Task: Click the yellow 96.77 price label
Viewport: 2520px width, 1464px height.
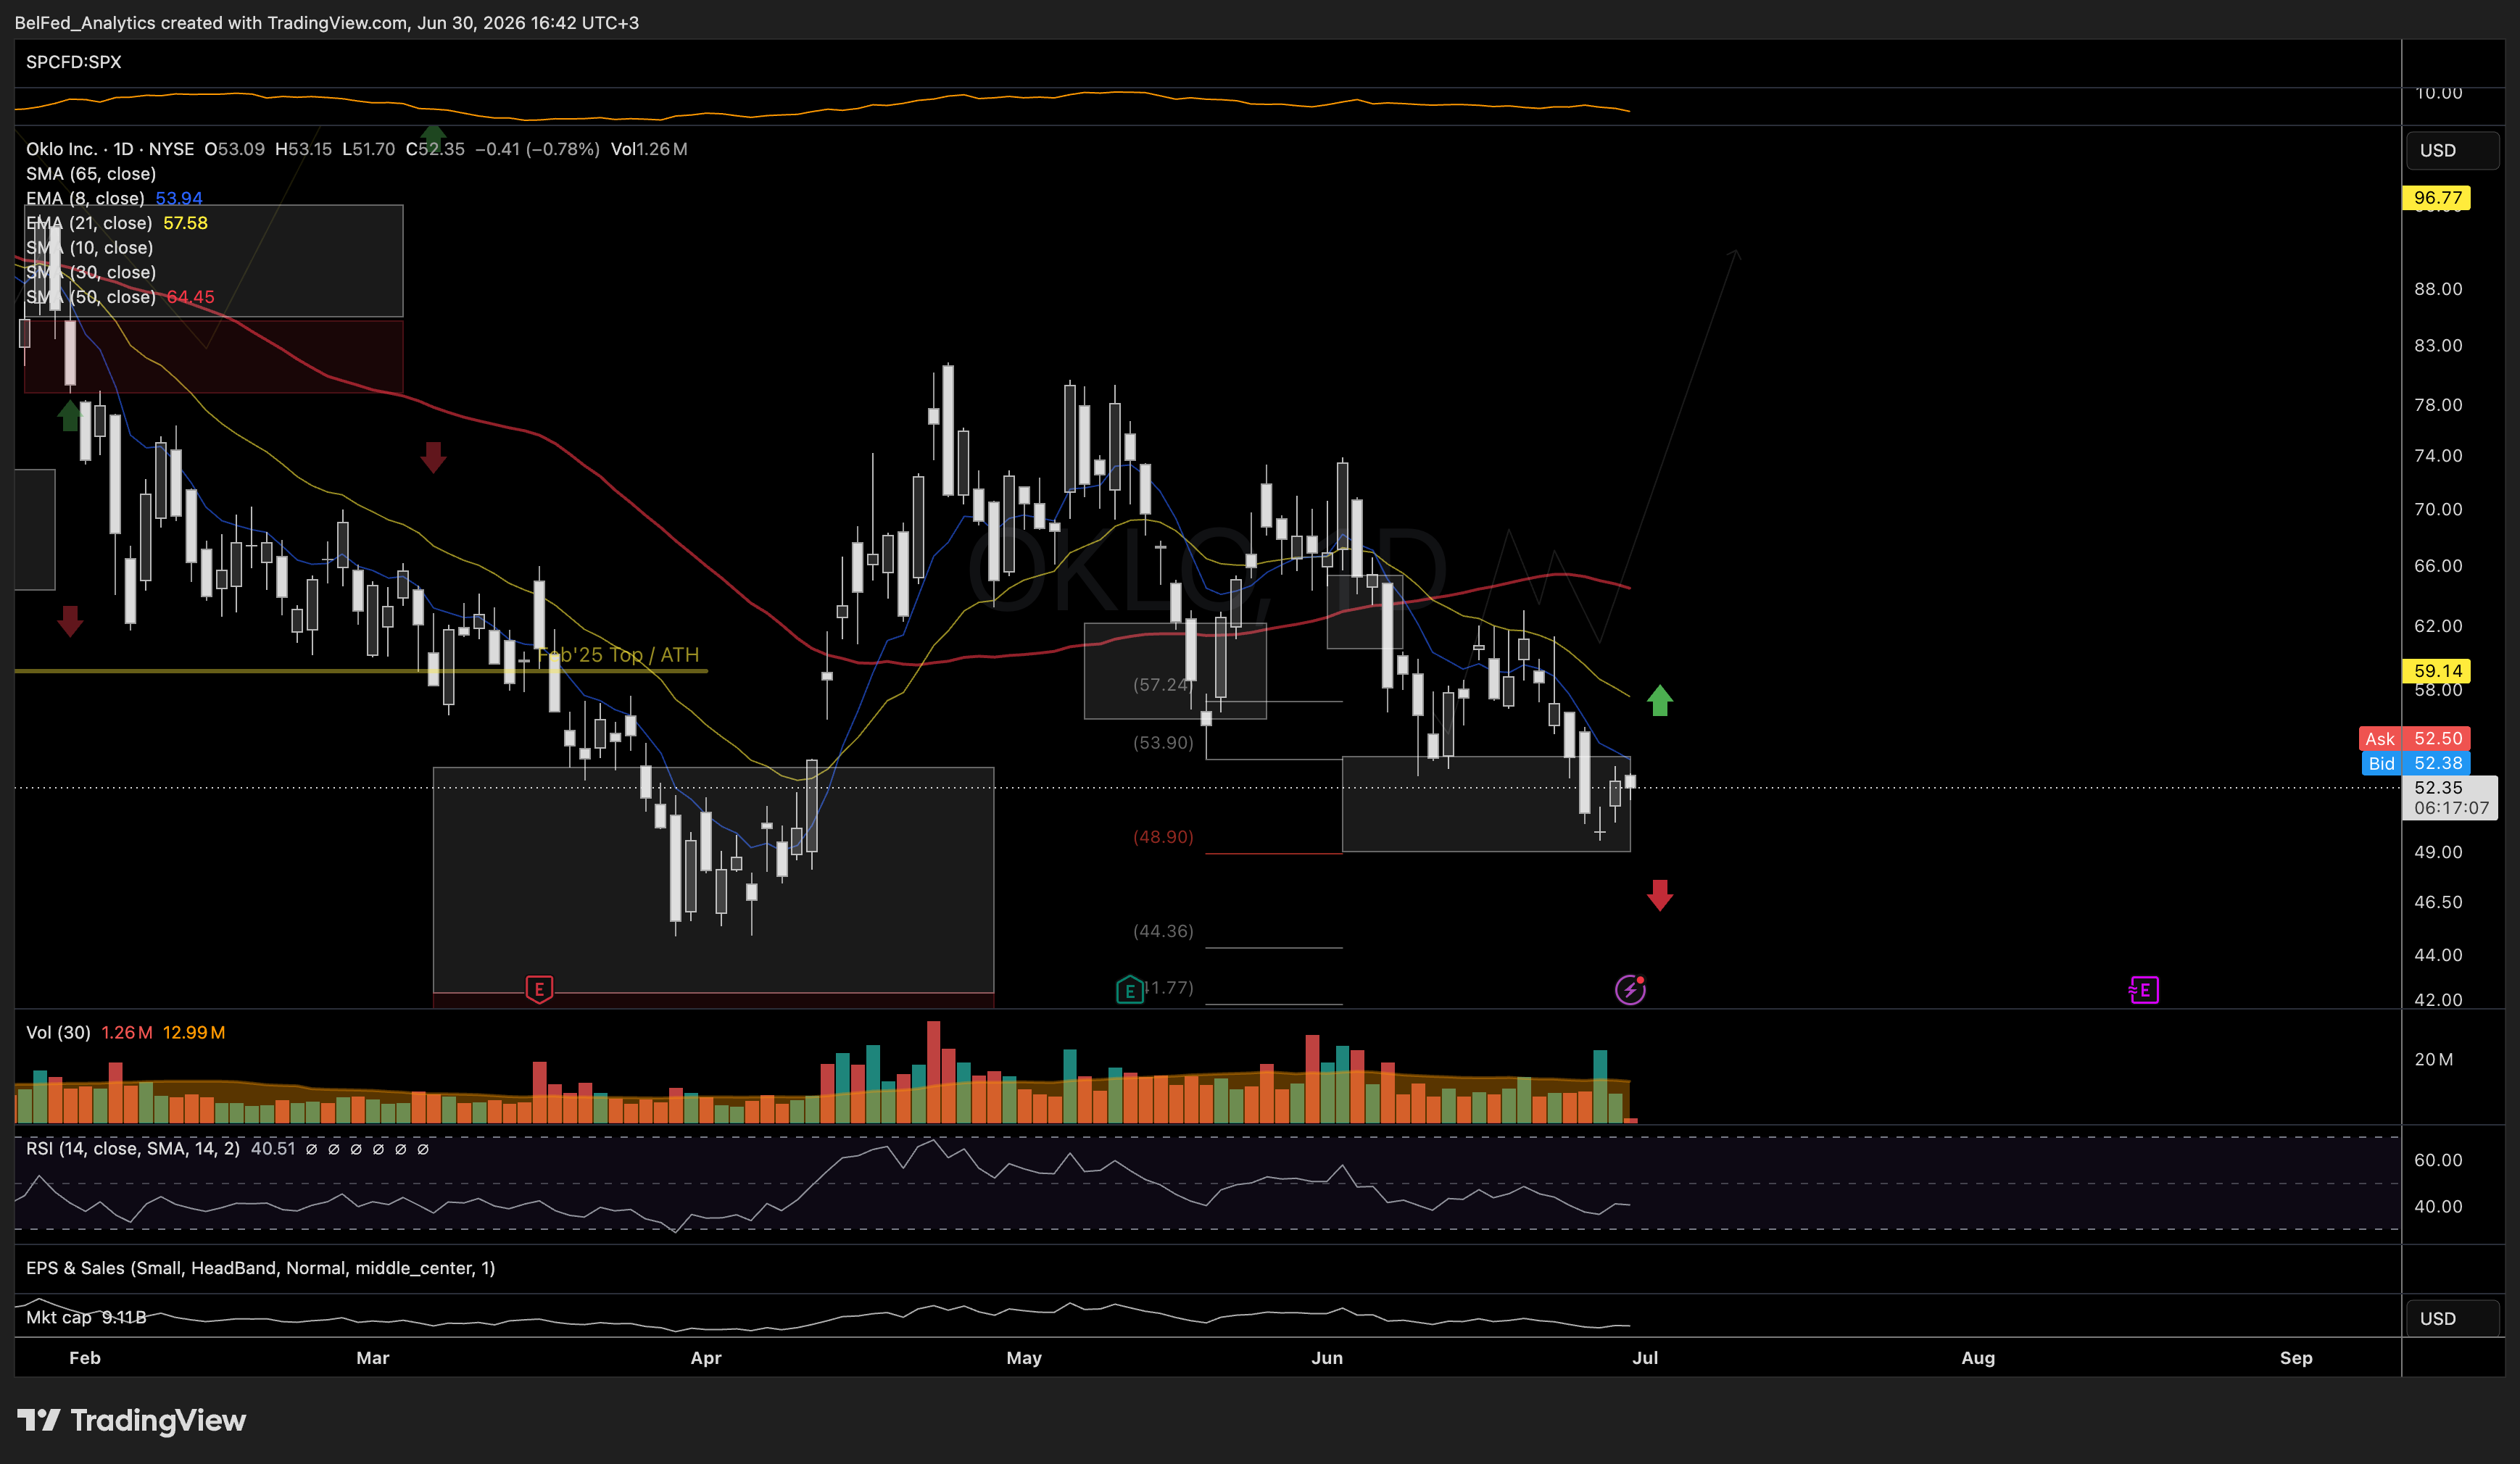Action: point(2436,198)
